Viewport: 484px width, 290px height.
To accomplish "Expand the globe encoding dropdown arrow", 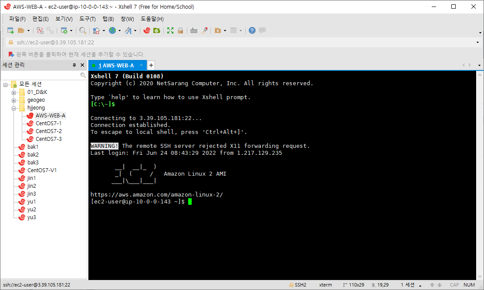I will coord(119,30).
